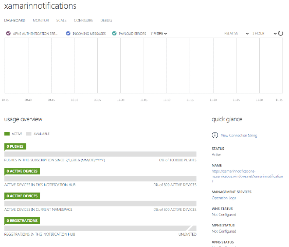This screenshot has height=247, width=289.
Task: Click the 0 Pushes green label
Action: 15,146
